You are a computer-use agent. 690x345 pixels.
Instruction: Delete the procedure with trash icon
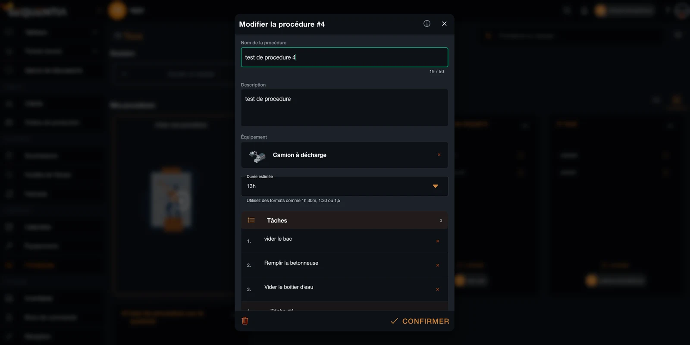(x=245, y=320)
